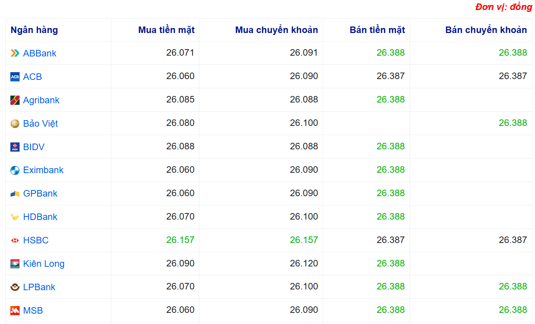Open the Eximbank link
The height and width of the screenshot is (324, 535).
click(43, 170)
